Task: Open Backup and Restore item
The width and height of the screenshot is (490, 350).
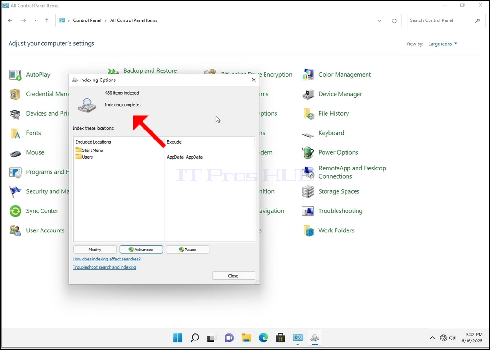Action: click(x=150, y=70)
